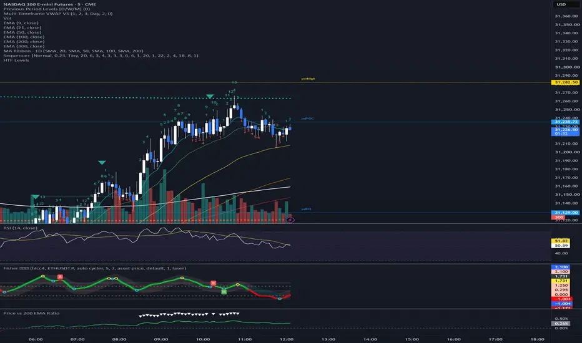582x343 pixels.
Task: Click the red 300 volume label
Action: pyautogui.click(x=559, y=217)
